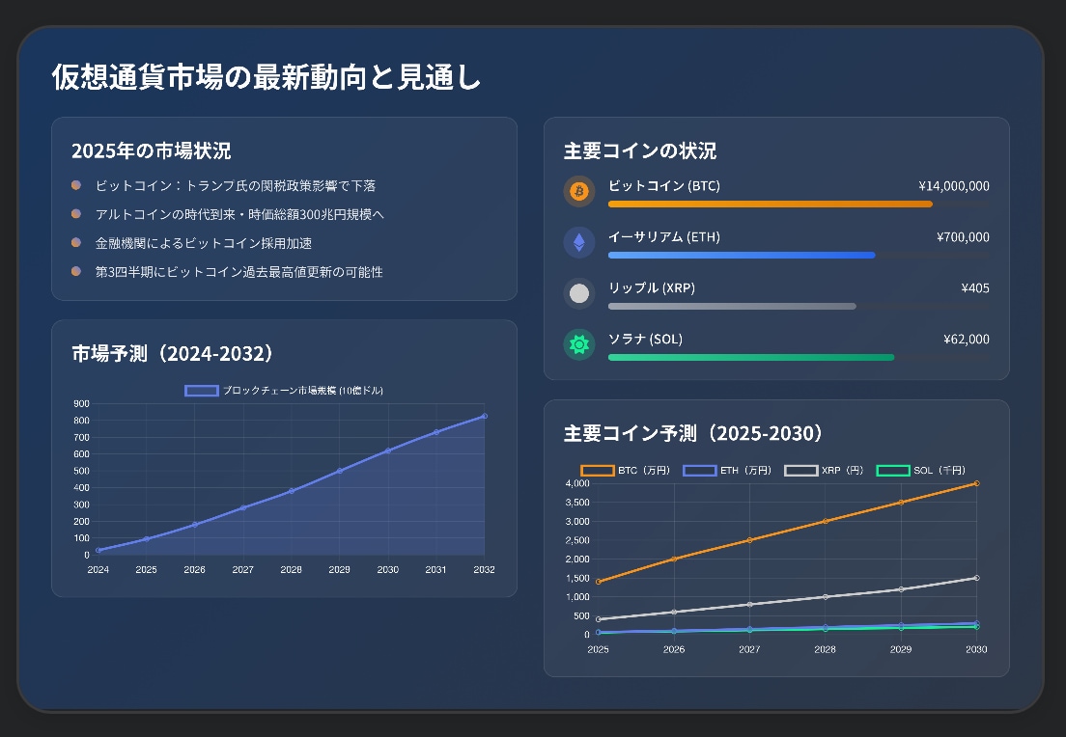This screenshot has height=737, width=1066.
Task: Click the 市場予測（2024-2032）heading
Action: pyautogui.click(x=173, y=353)
